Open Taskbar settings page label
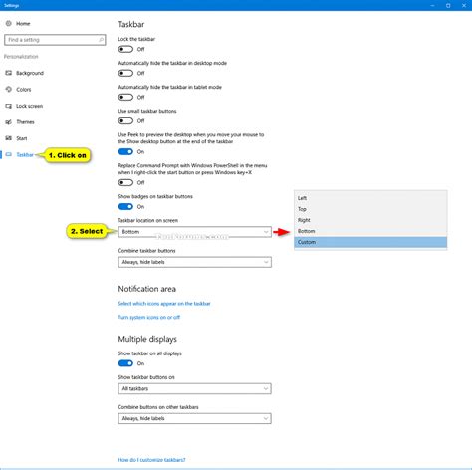Screen dimensions: 472x470 click(25, 155)
